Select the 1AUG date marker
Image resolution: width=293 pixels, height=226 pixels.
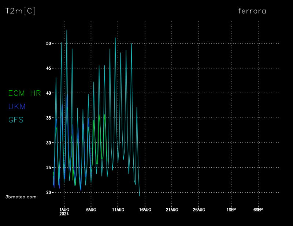point(64,210)
